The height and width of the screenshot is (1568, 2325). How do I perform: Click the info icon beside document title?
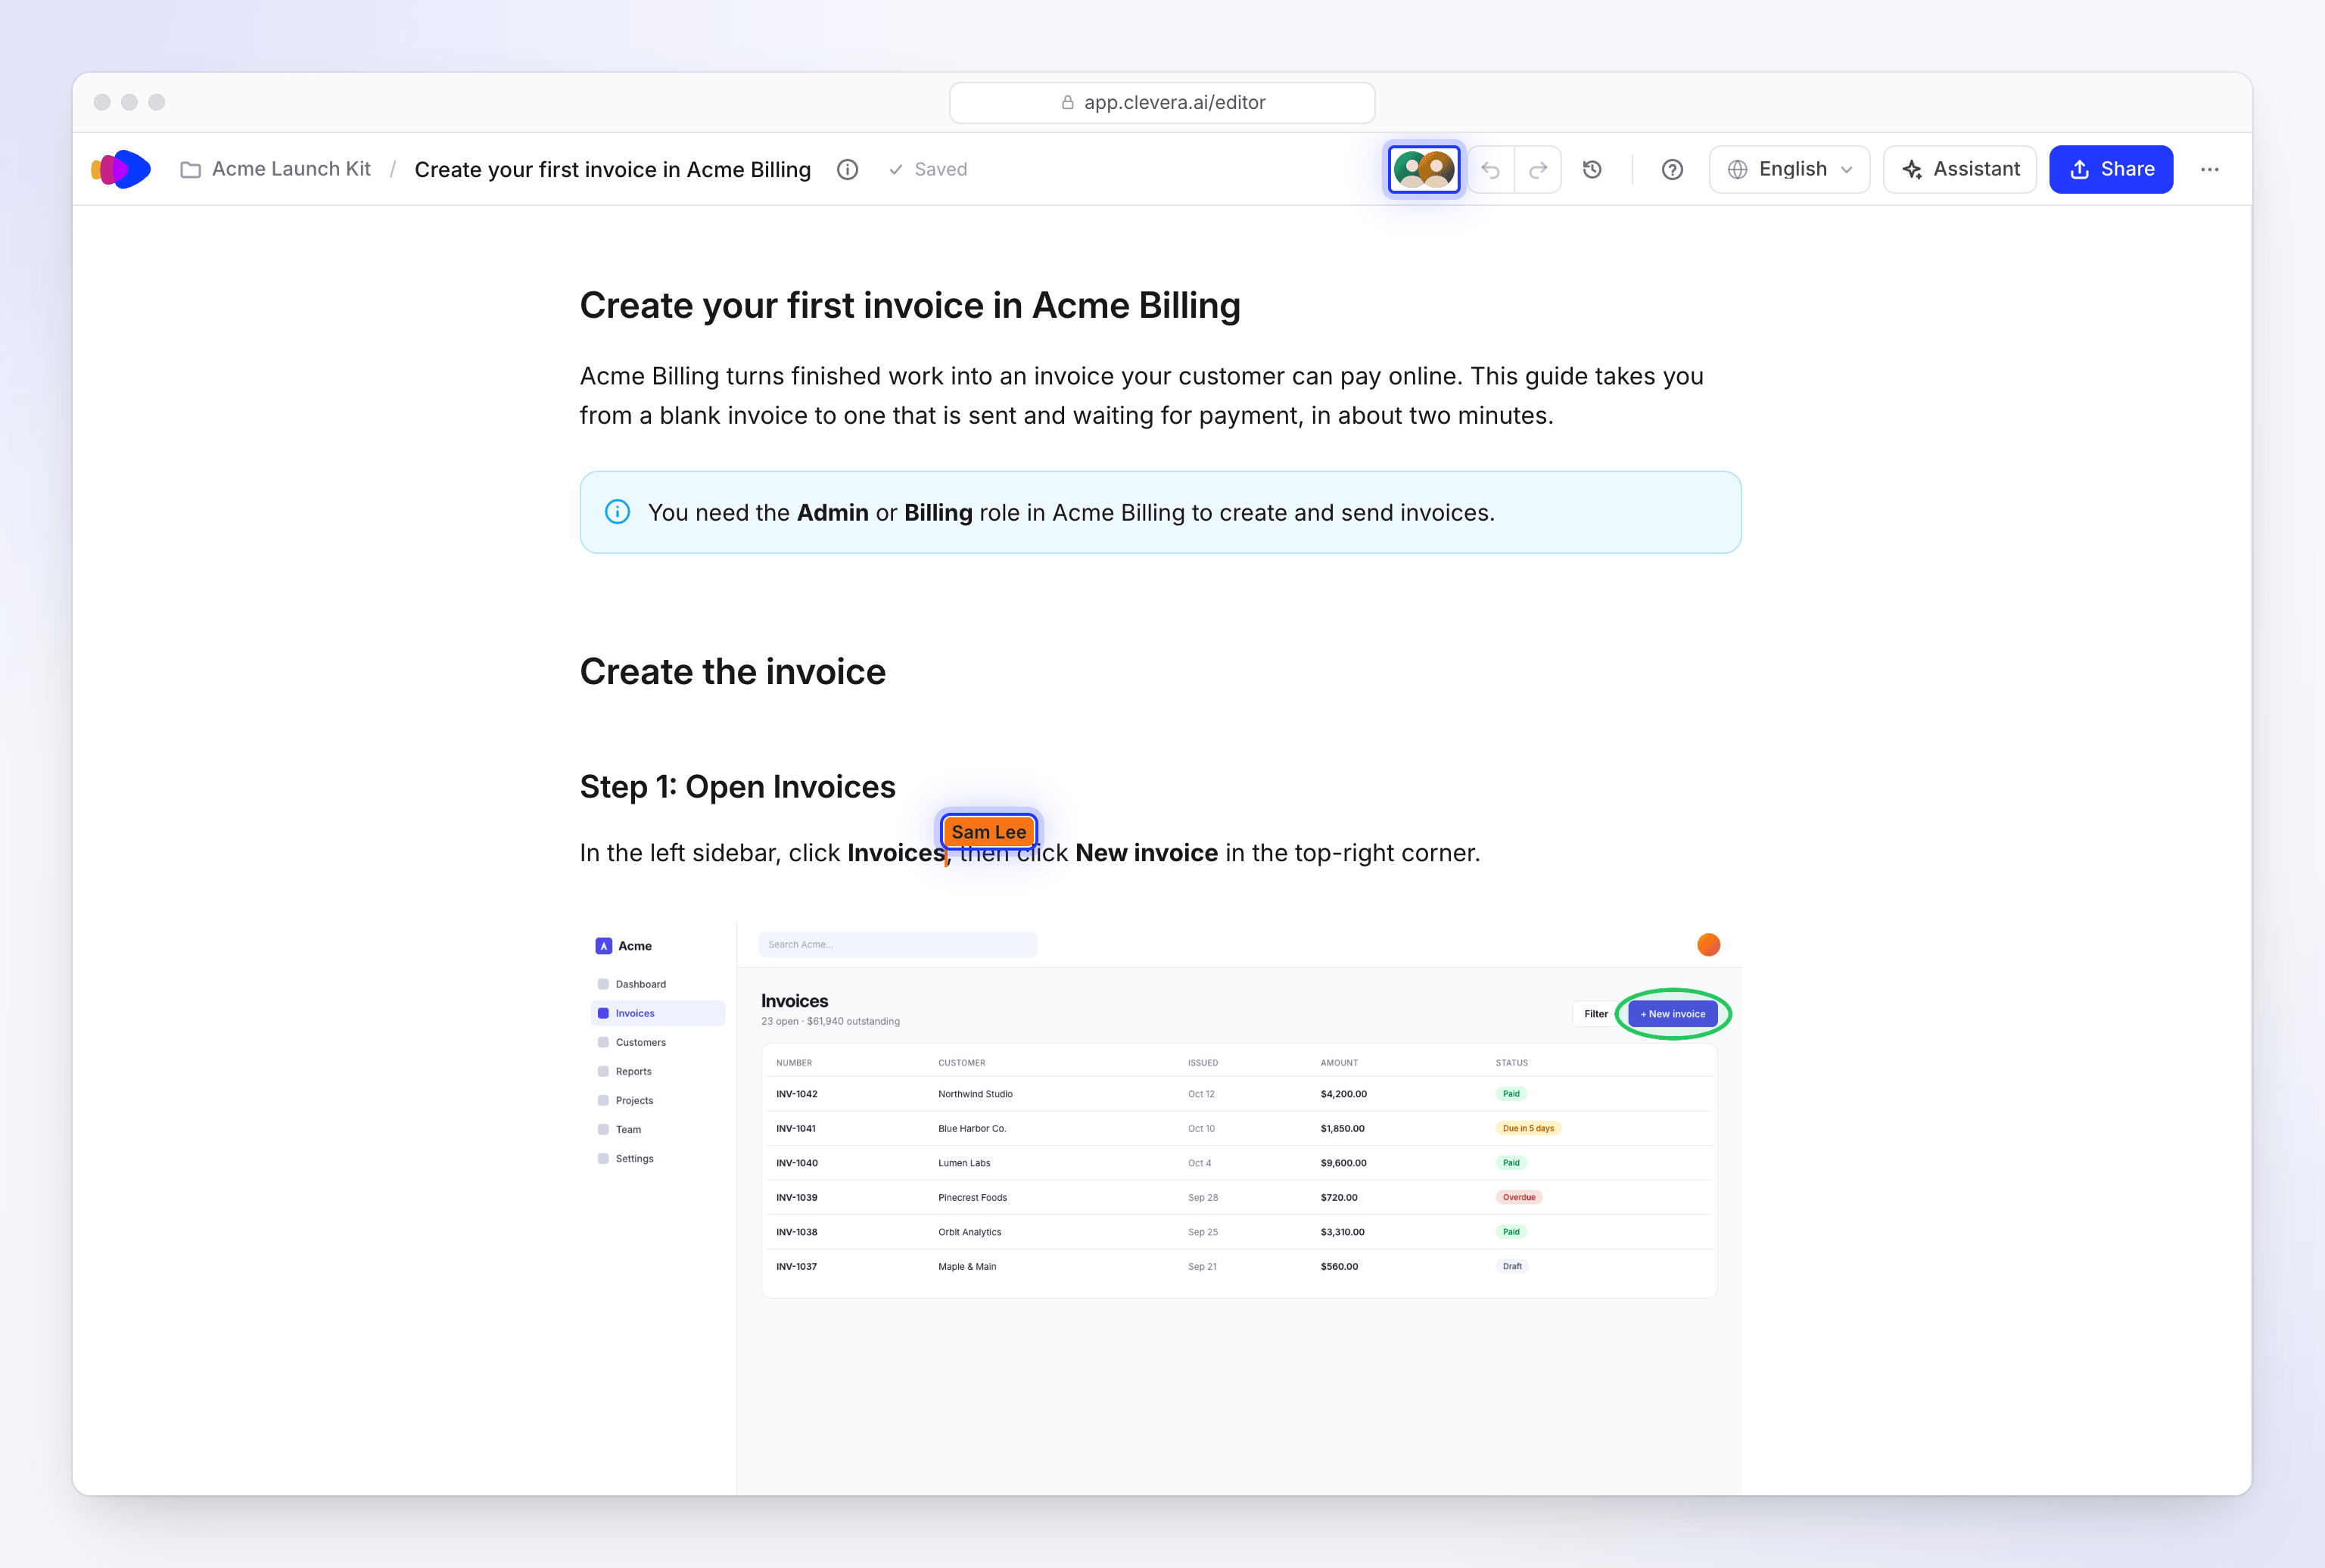click(x=847, y=169)
